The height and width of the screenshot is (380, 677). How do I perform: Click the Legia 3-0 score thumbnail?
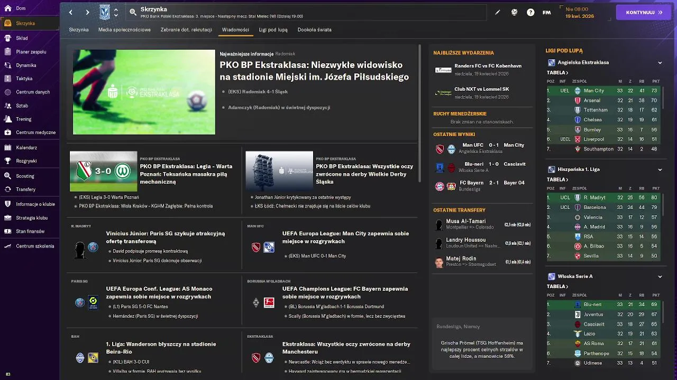click(103, 172)
